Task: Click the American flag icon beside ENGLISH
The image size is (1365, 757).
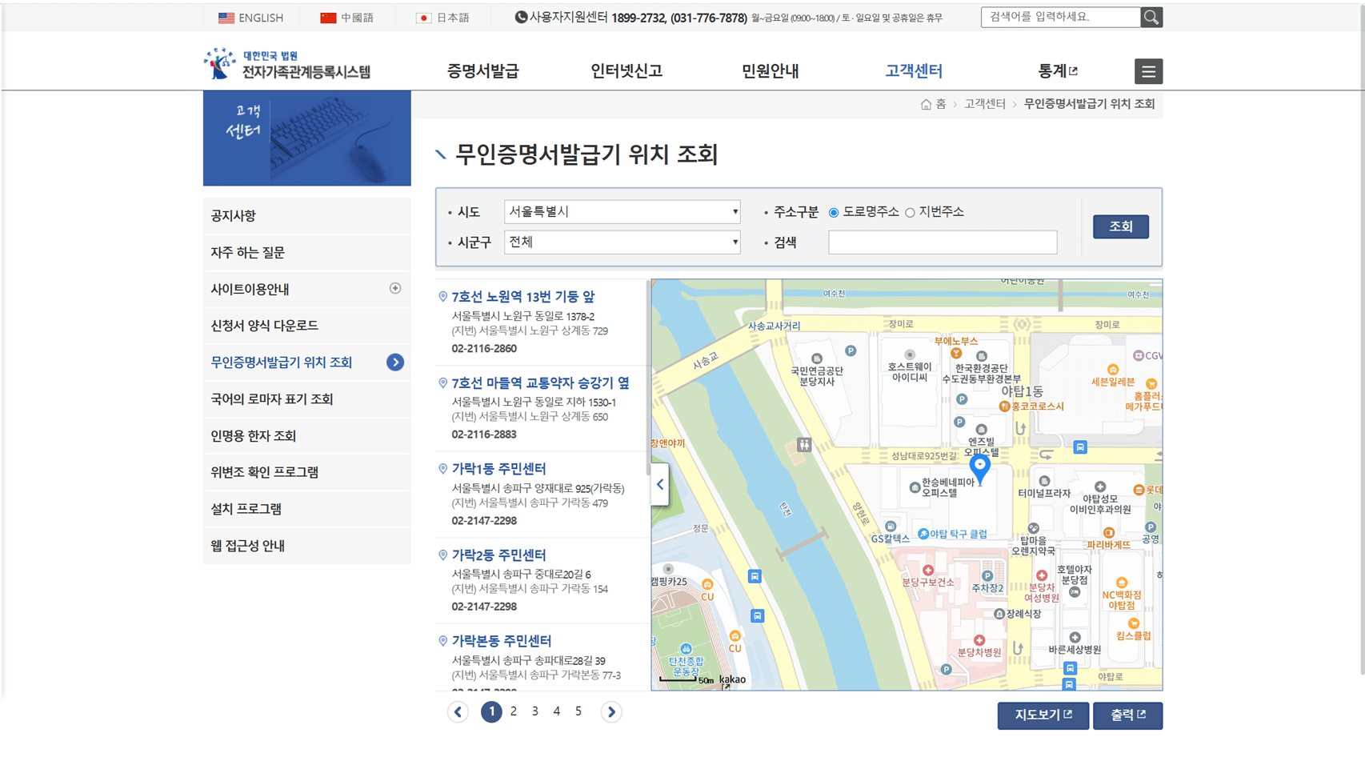Action: [225, 17]
